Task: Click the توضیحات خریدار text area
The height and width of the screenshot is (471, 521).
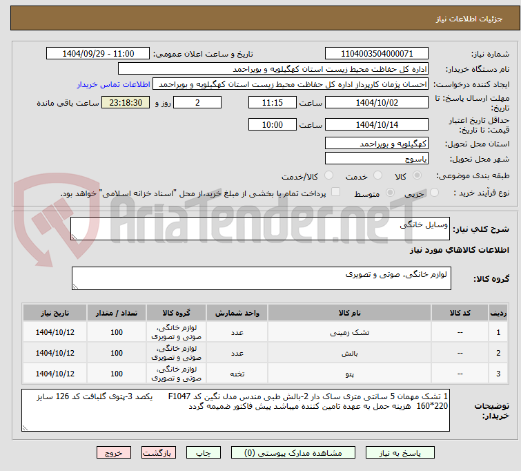Action: click(235, 410)
